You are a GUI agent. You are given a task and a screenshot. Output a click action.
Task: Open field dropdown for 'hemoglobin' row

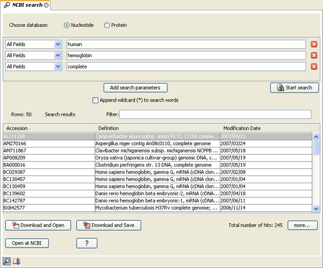pyautogui.click(x=58, y=55)
